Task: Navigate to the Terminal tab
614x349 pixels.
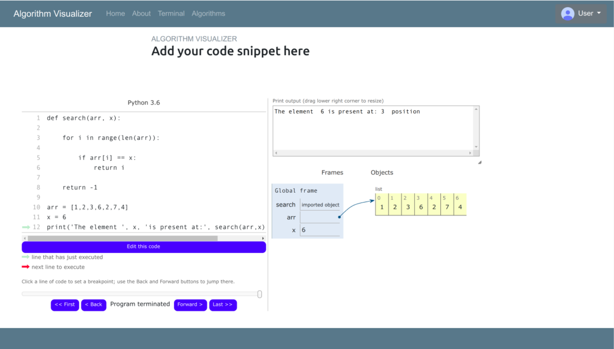Action: (x=171, y=14)
